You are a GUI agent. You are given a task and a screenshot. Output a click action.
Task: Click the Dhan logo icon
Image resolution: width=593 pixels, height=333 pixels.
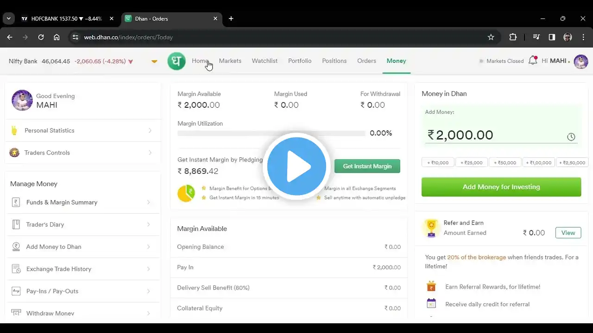(x=177, y=61)
